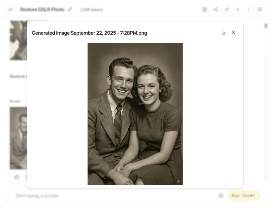Click the 2,598 tokens counter

[x=91, y=10]
